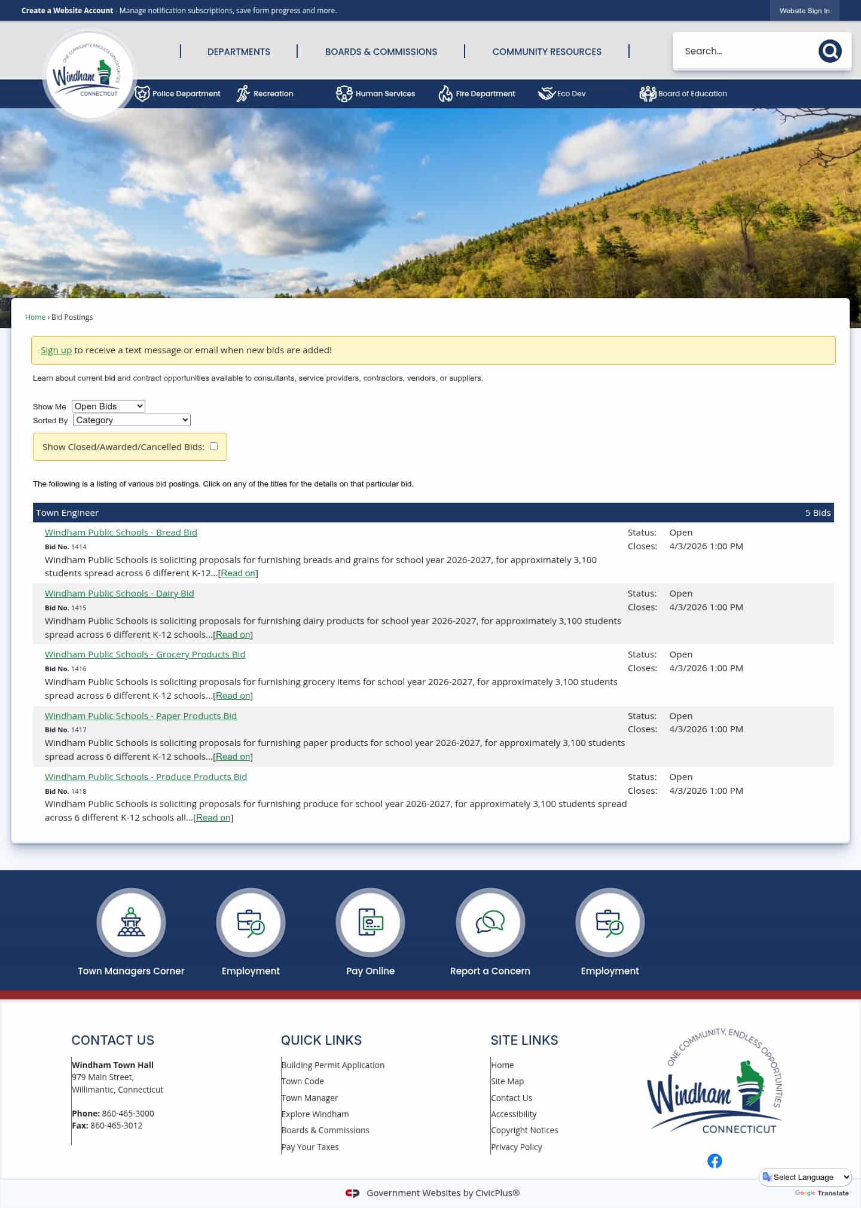861x1208 pixels.
Task: Open the Site Map link
Action: (507, 1081)
